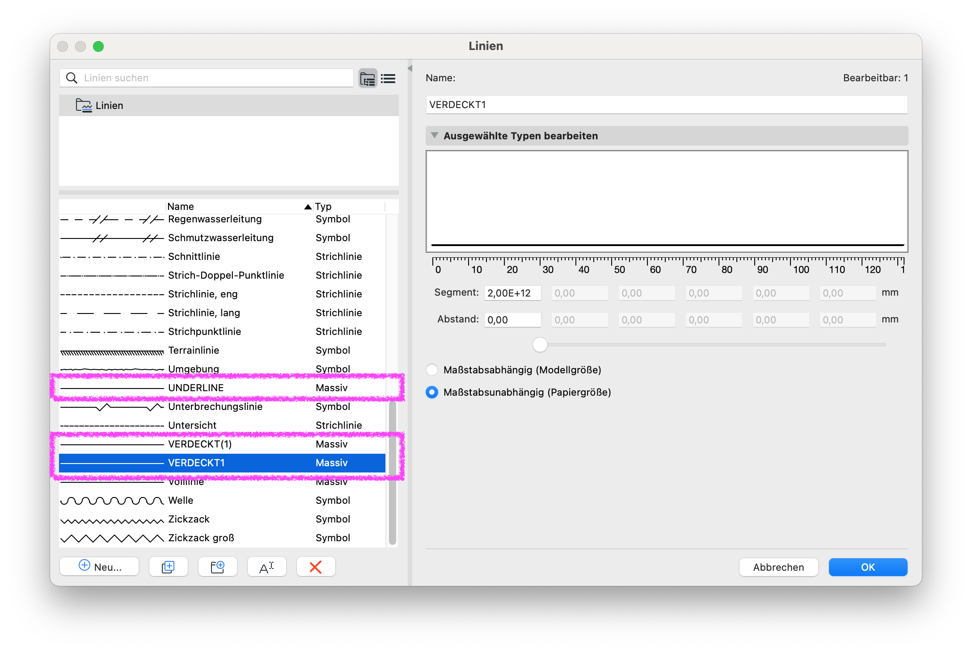Viewport: 972px width, 652px height.
Task: Click the rename icon button
Action: 266,567
